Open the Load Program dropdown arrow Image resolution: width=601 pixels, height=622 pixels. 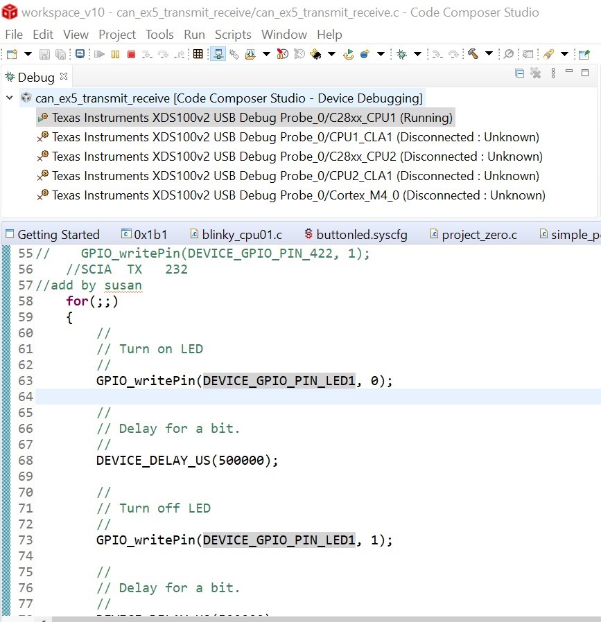click(266, 54)
